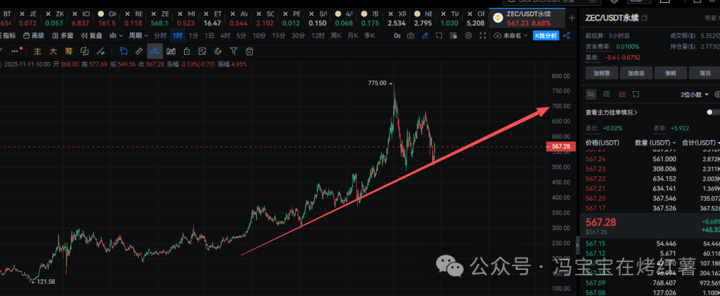Click the 567.28 current price label on axis
Viewport: 720px width, 296px height.
tap(561, 147)
